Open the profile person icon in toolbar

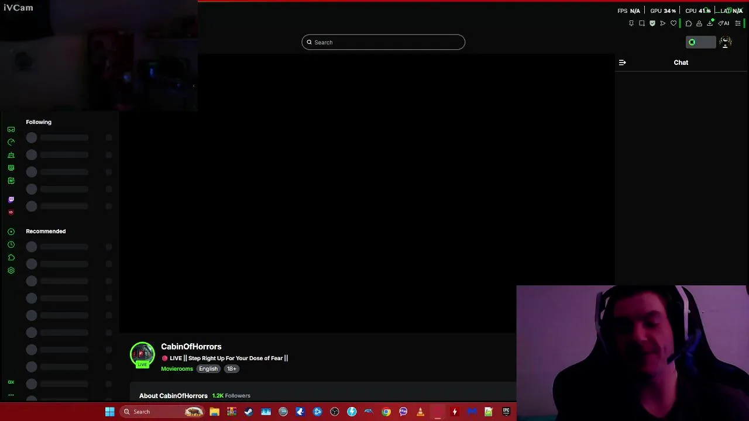tap(699, 23)
